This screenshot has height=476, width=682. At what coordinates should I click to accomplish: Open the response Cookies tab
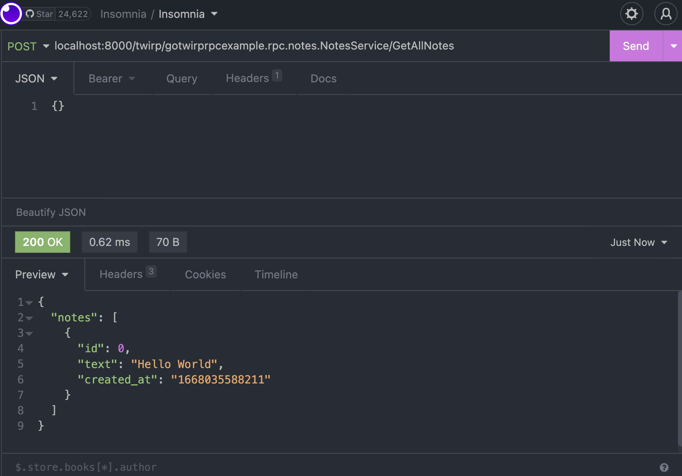205,275
